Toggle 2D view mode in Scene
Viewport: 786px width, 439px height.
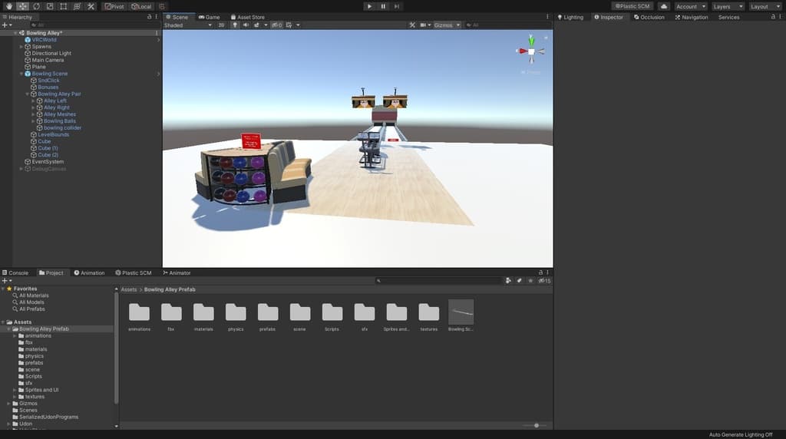pyautogui.click(x=221, y=25)
